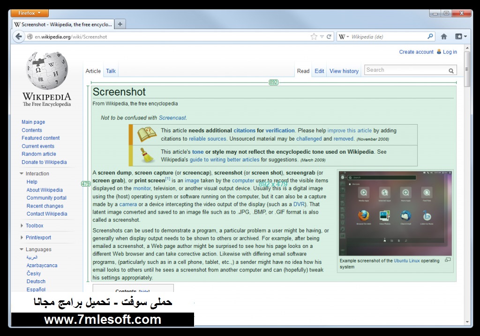The image size is (480, 336).
Task: Follow the Screencast hatnote link
Action: pyautogui.click(x=172, y=118)
